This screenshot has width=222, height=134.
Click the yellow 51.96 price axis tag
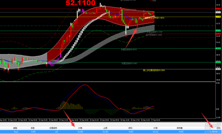(x=218, y=17)
